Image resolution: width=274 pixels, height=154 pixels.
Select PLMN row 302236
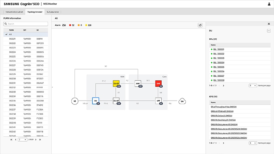pyautogui.click(x=26, y=105)
